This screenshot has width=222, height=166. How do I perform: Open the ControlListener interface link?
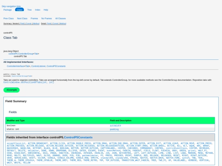click(38, 66)
